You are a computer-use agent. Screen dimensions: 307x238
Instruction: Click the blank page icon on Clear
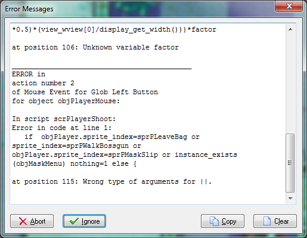(x=266, y=221)
